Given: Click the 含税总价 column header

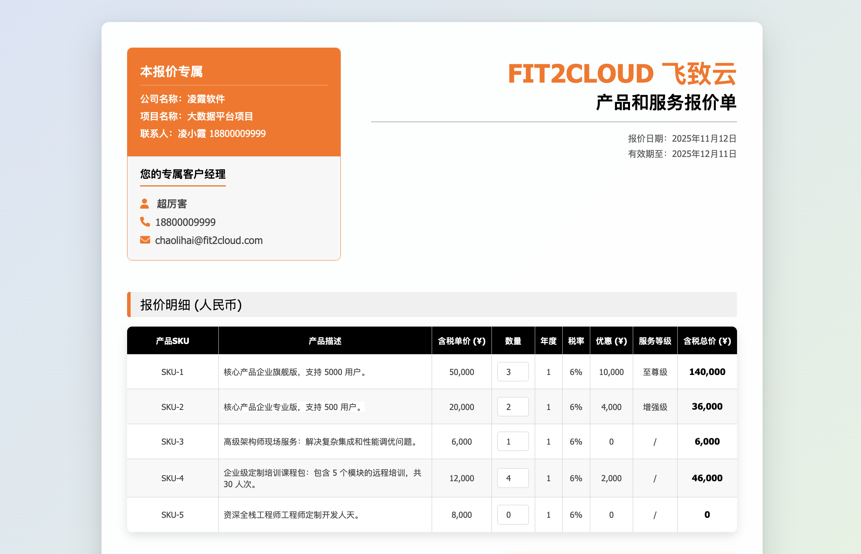Looking at the screenshot, I should [x=707, y=341].
